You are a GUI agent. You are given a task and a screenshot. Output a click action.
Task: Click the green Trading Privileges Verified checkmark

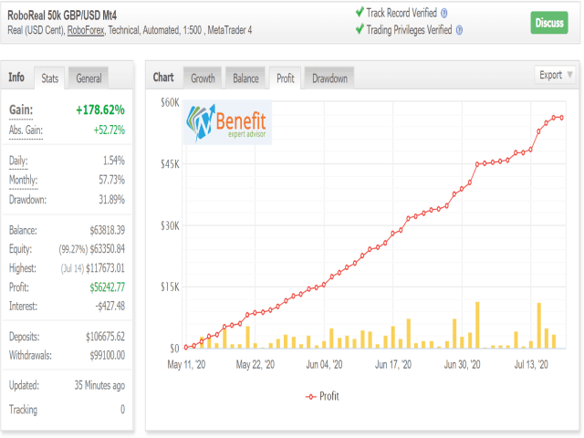(360, 29)
